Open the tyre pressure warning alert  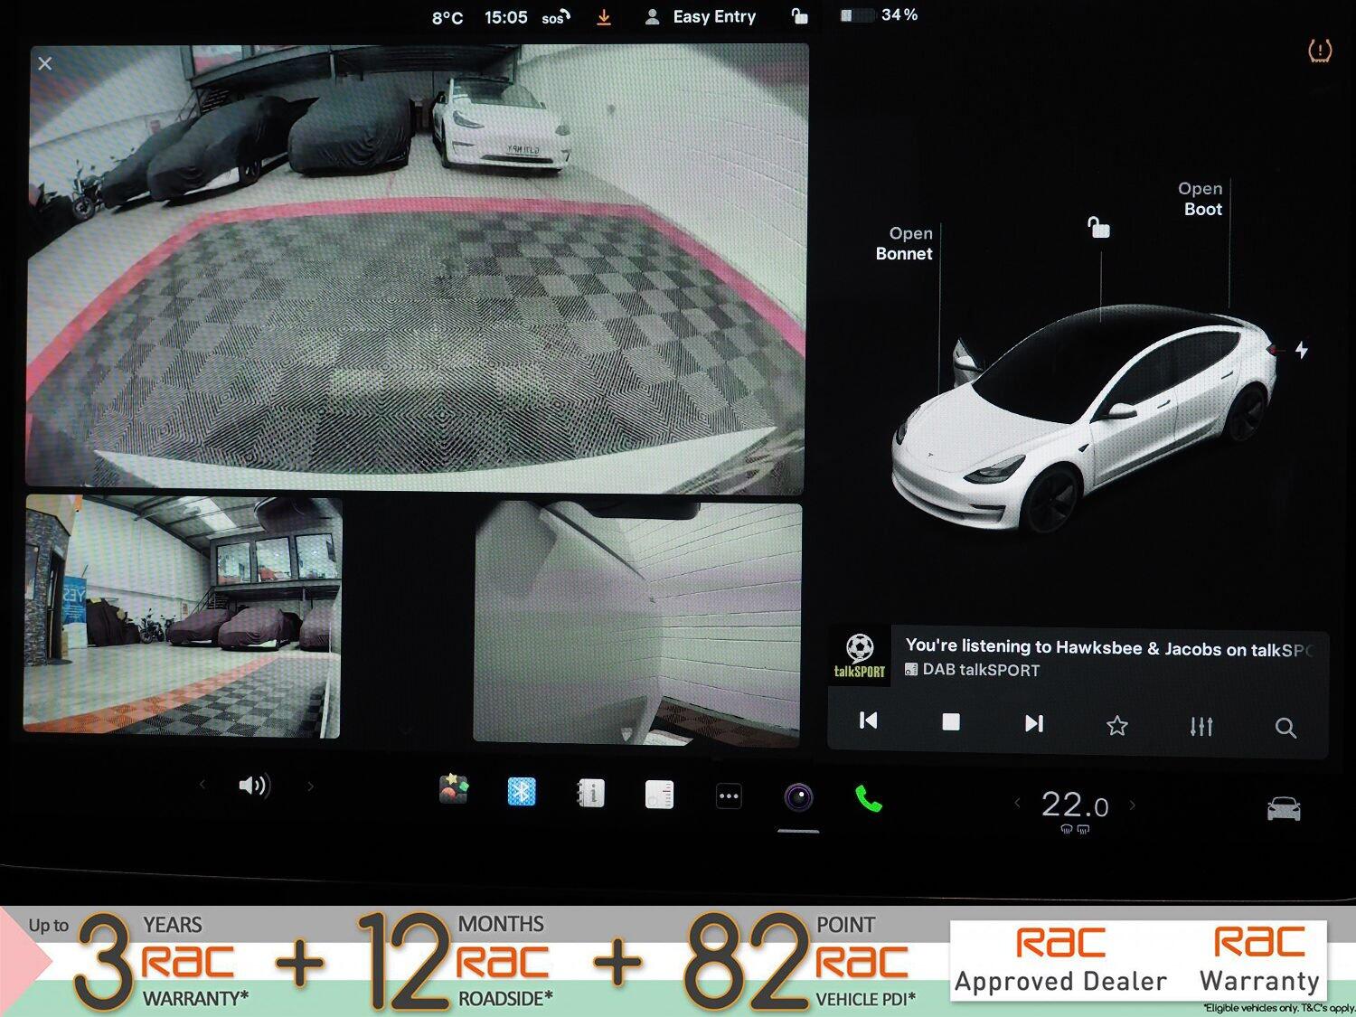[x=1320, y=51]
